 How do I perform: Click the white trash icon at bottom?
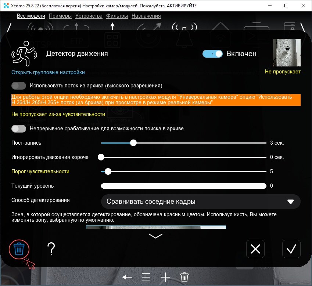(184, 277)
